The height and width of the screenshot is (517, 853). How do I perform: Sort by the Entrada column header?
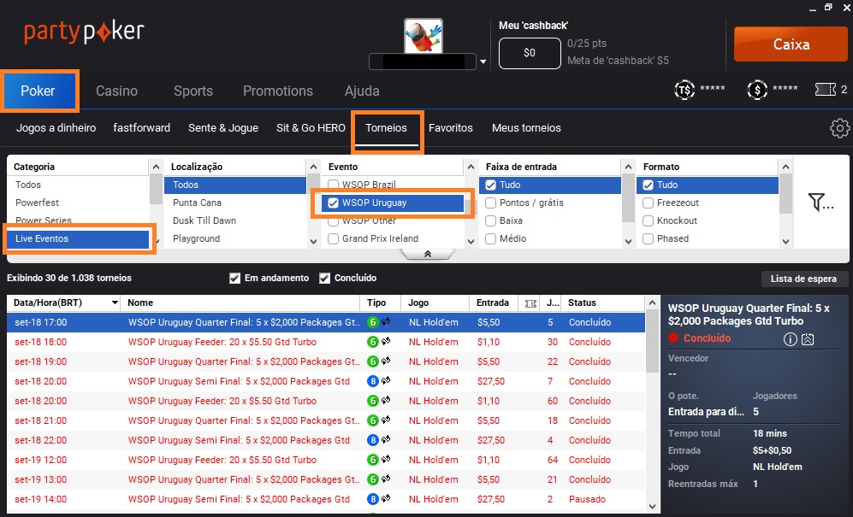click(493, 303)
